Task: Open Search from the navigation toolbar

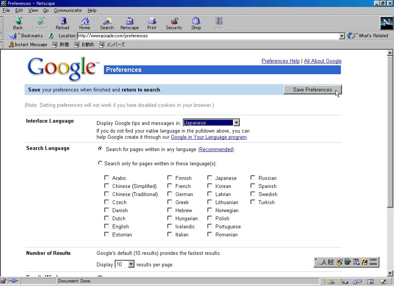Action: [x=107, y=23]
